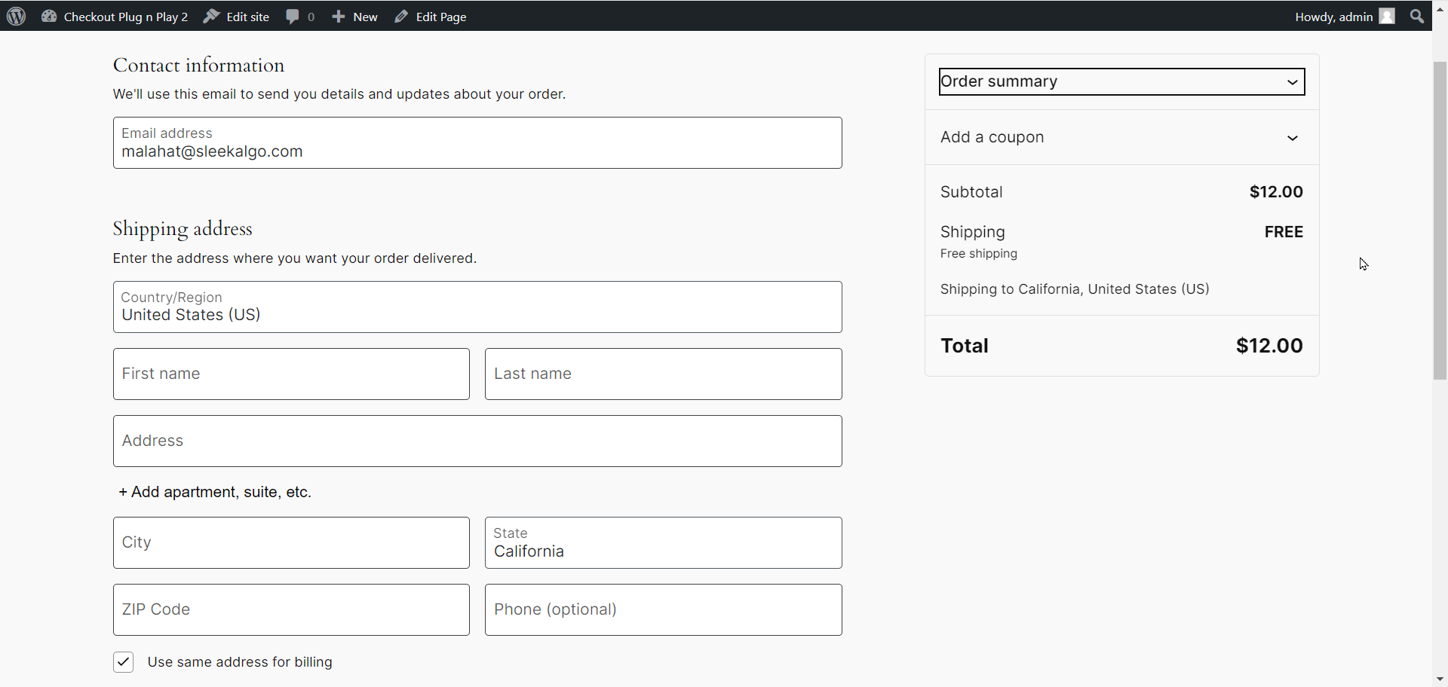Expand the Add a coupon section
This screenshot has height=687, width=1448.
(1292, 138)
